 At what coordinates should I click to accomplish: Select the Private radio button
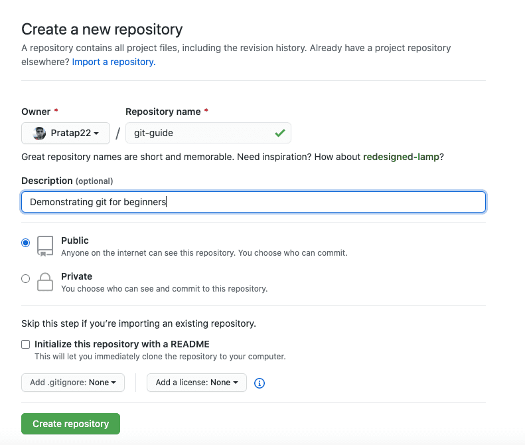[25, 278]
